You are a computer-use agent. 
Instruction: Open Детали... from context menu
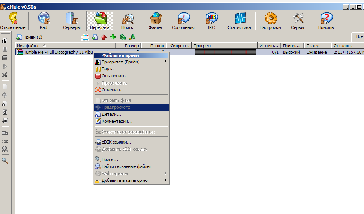(132, 114)
